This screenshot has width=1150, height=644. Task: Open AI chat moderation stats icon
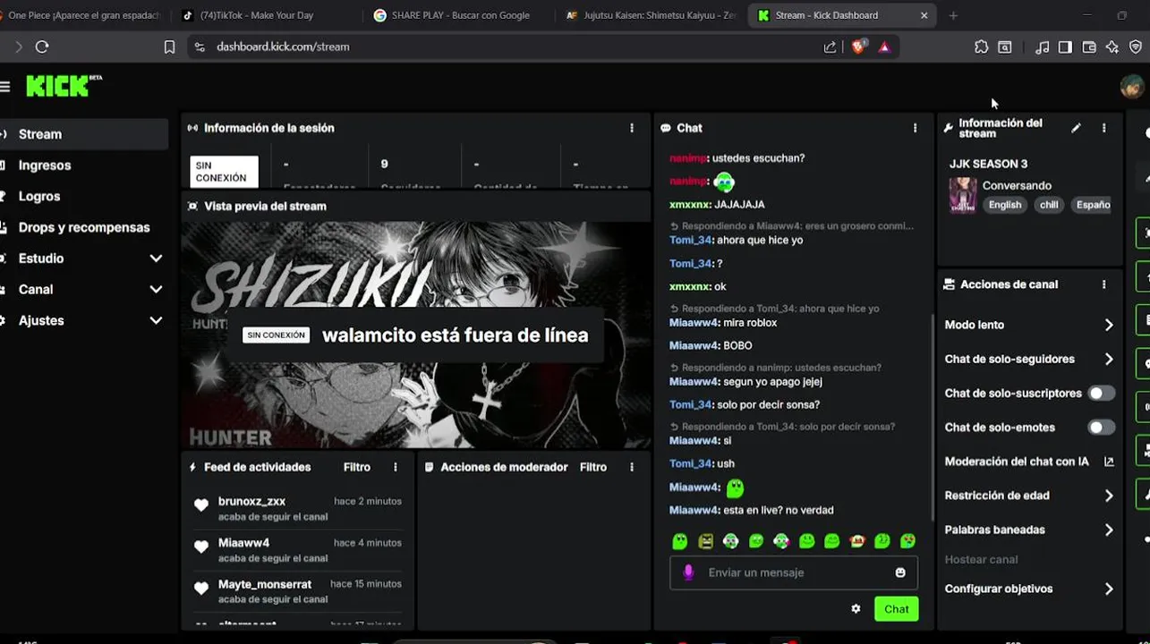(1109, 462)
